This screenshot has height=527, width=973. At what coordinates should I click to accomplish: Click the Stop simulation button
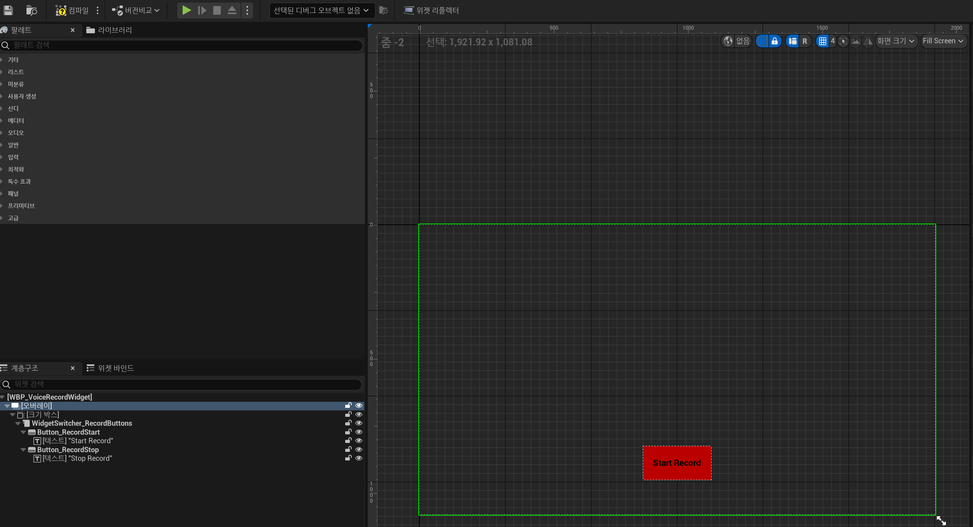[x=217, y=10]
